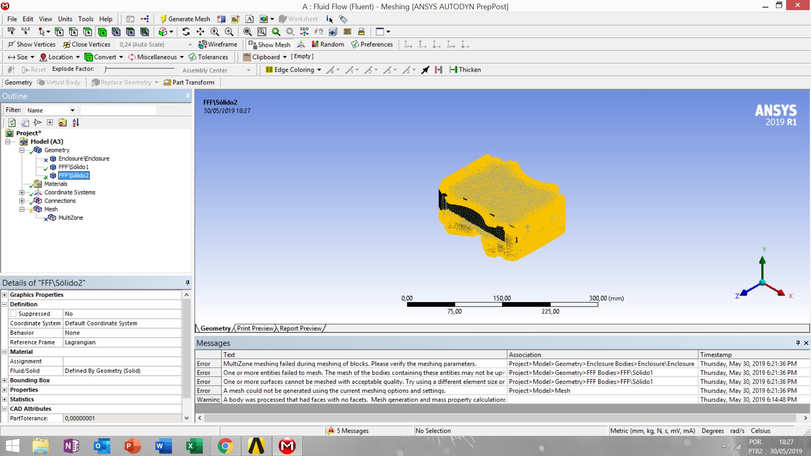Screen dimensions: 811x456
Task: Click the Part Transform button
Action: coord(188,82)
